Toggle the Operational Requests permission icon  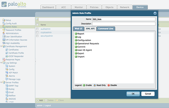click(76, 44)
